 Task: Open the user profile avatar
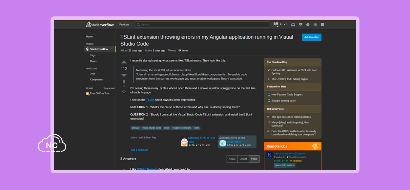pos(276,25)
